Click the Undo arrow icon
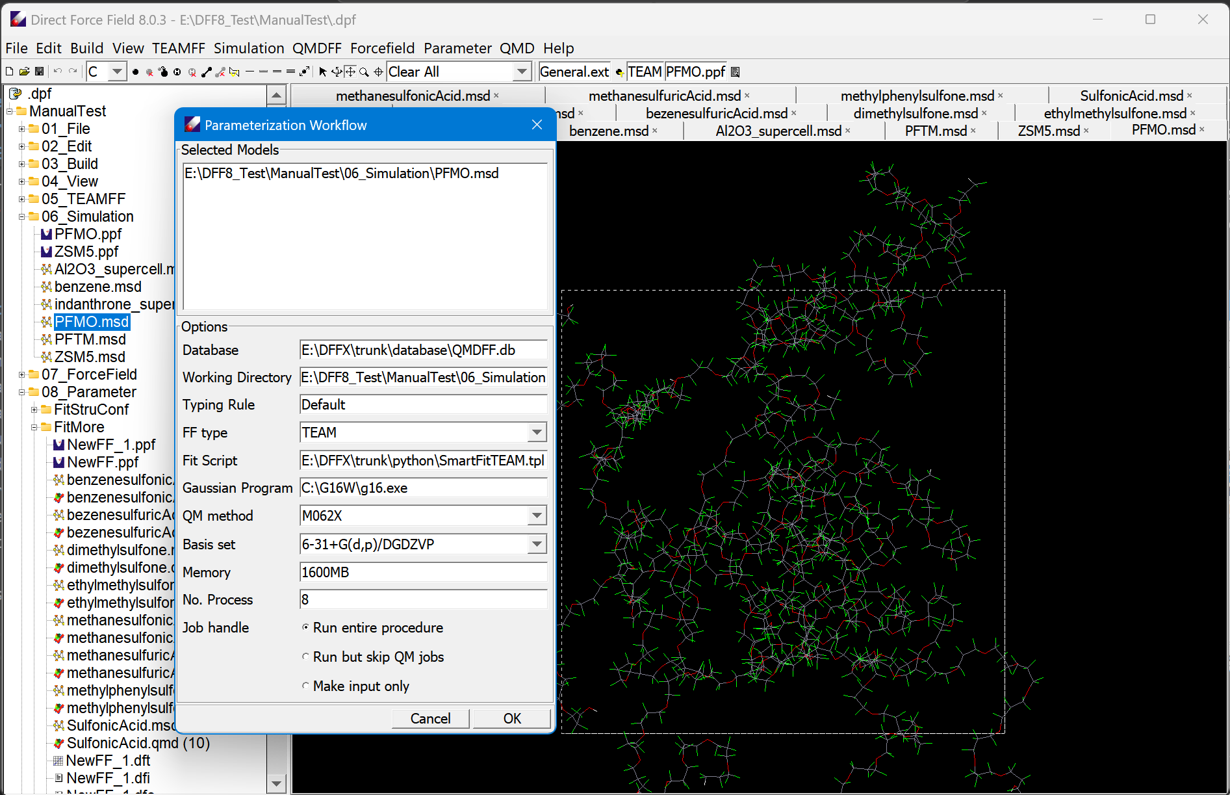This screenshot has height=795, width=1230. pos(57,72)
